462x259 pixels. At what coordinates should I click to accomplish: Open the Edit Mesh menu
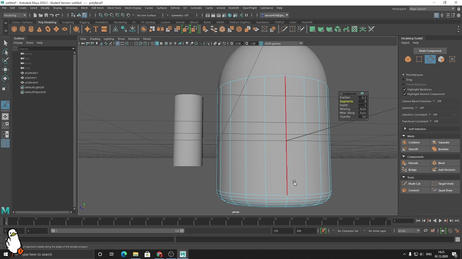click(x=97, y=8)
